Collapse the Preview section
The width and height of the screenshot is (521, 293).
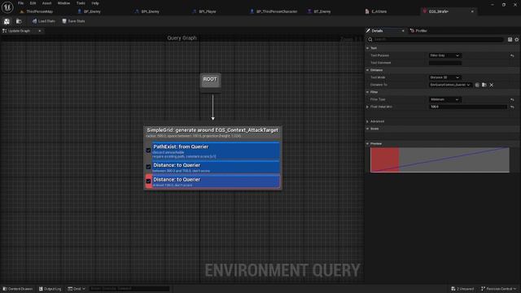coord(367,144)
